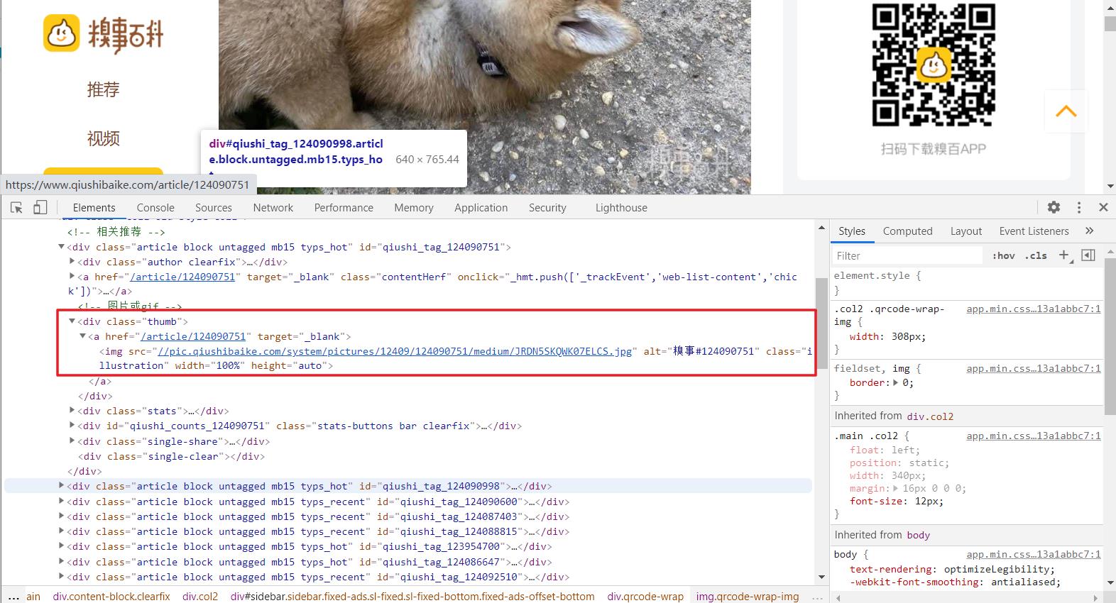Expand the qiushi_tag_124087403 article div

click(61, 516)
